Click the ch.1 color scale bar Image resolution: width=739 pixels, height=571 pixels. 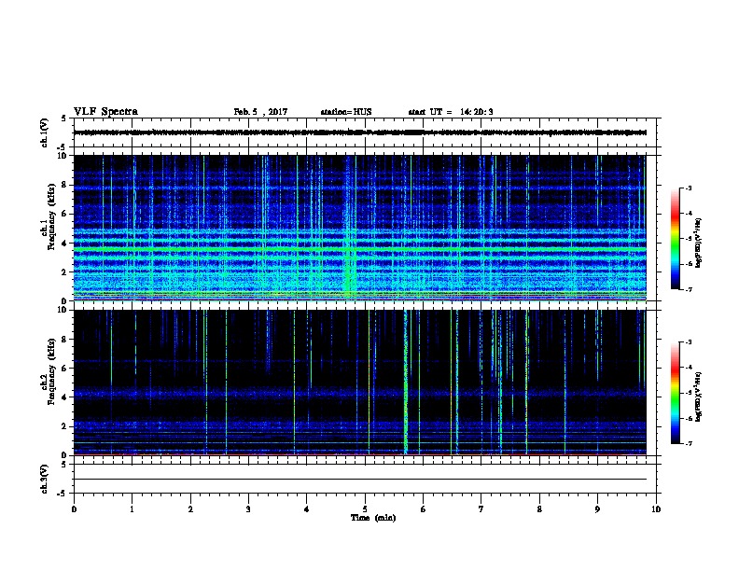coord(675,239)
